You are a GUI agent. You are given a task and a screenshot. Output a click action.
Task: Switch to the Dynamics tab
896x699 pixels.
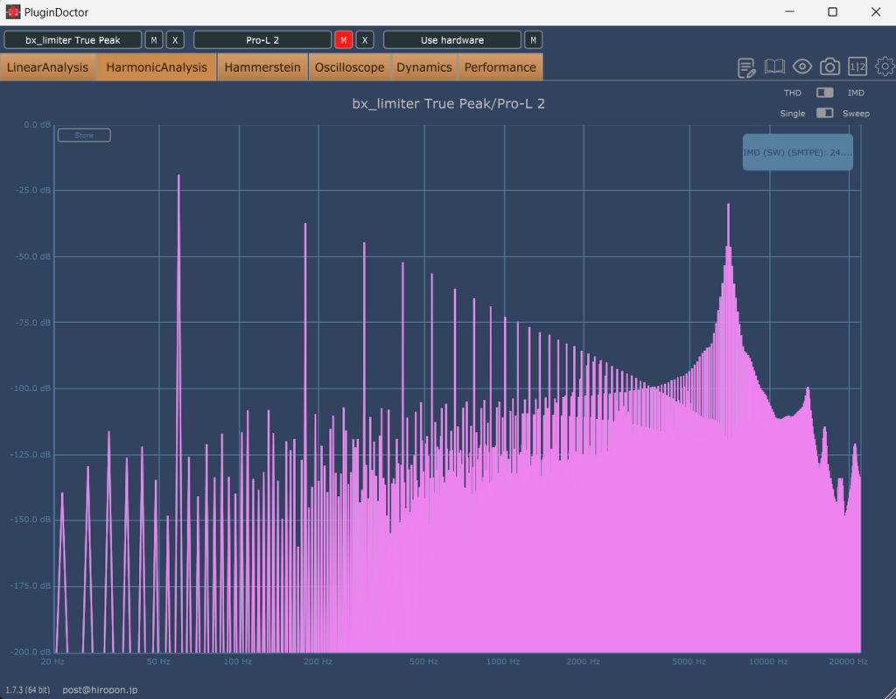[424, 67]
